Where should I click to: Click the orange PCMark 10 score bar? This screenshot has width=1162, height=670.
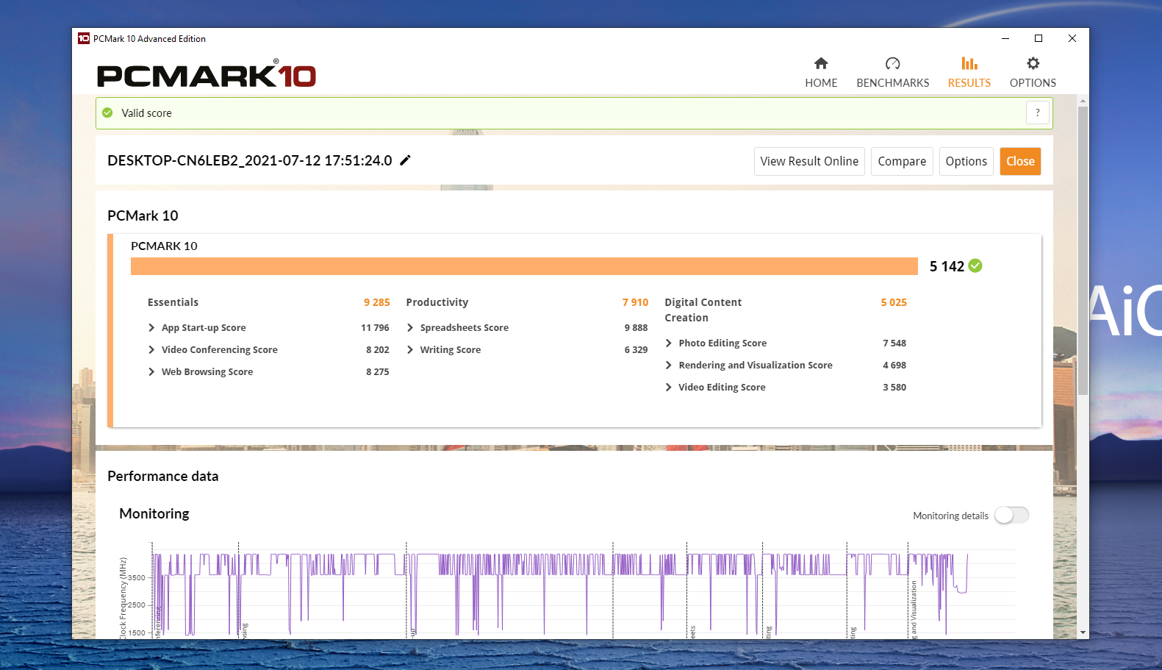[x=524, y=266]
